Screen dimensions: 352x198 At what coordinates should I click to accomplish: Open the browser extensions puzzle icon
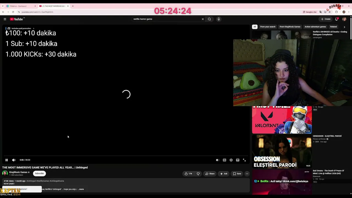(x=336, y=12)
